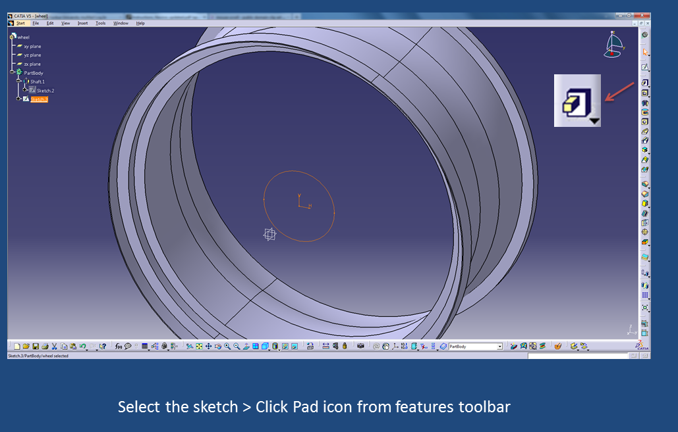Open the Formula f(x) editor

(x=118, y=346)
